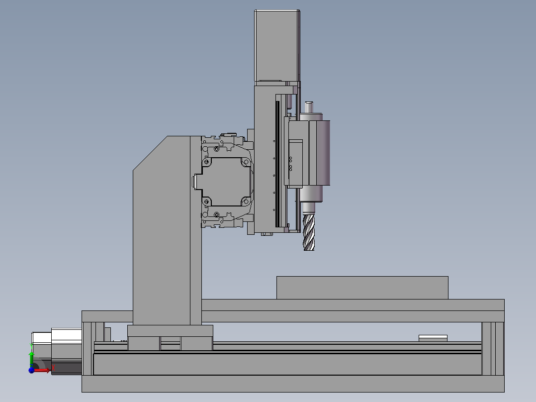Viewport: 536px width, 402px height.
Task: Select the spindle shaft above the motor
Action: point(309,107)
